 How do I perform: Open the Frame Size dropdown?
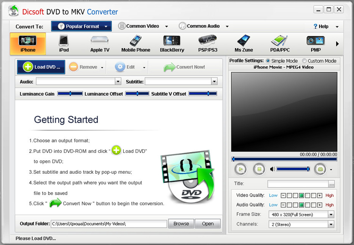[x=331, y=214]
